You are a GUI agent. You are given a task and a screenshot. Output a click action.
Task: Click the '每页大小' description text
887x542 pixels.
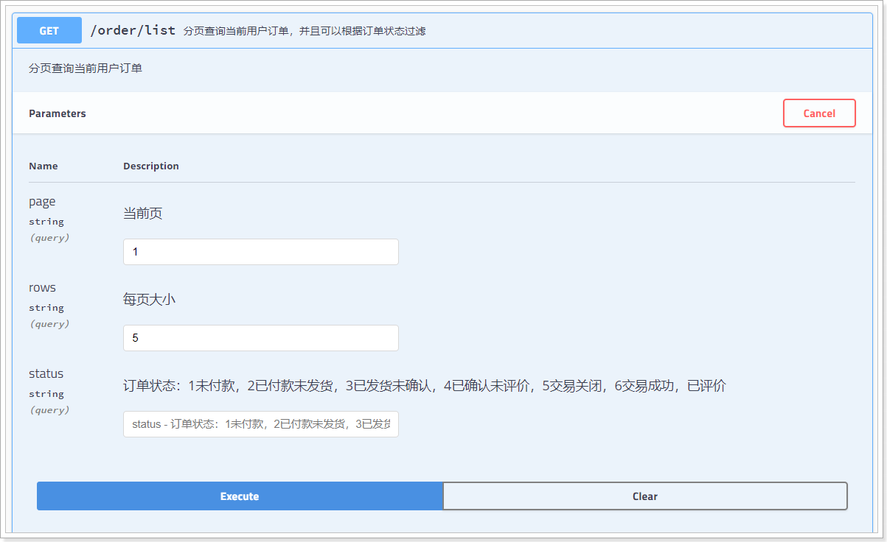150,300
